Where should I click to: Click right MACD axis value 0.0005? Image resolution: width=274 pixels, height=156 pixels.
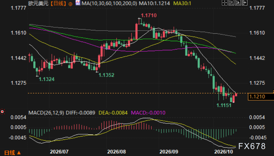point(257,127)
